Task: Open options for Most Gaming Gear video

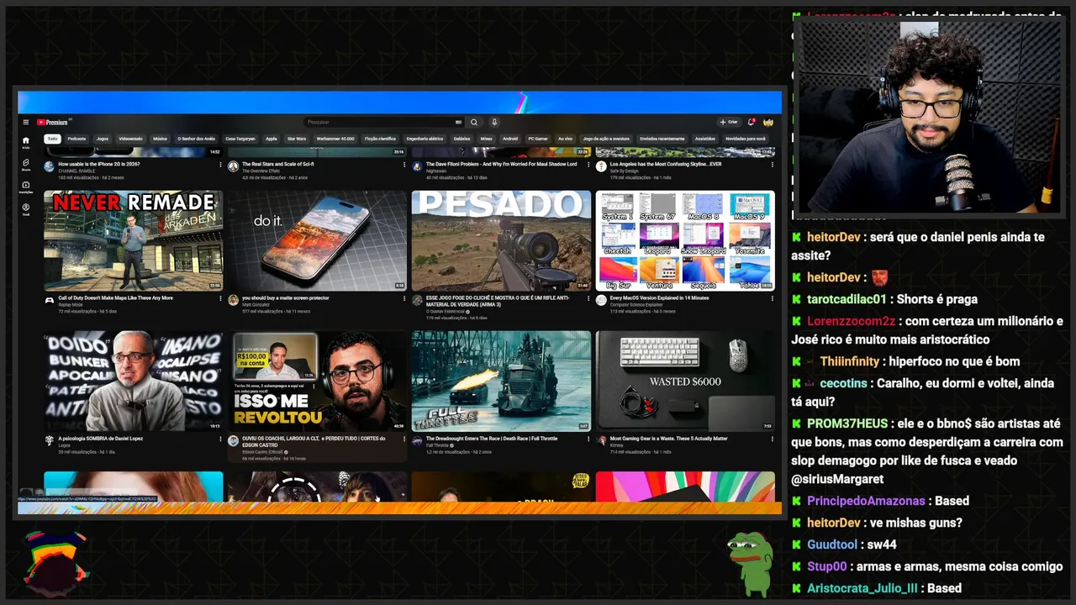Action: point(772,439)
